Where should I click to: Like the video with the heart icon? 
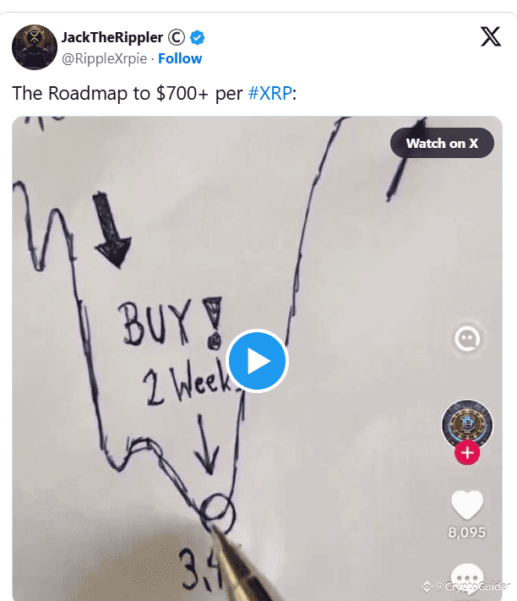[x=467, y=505]
